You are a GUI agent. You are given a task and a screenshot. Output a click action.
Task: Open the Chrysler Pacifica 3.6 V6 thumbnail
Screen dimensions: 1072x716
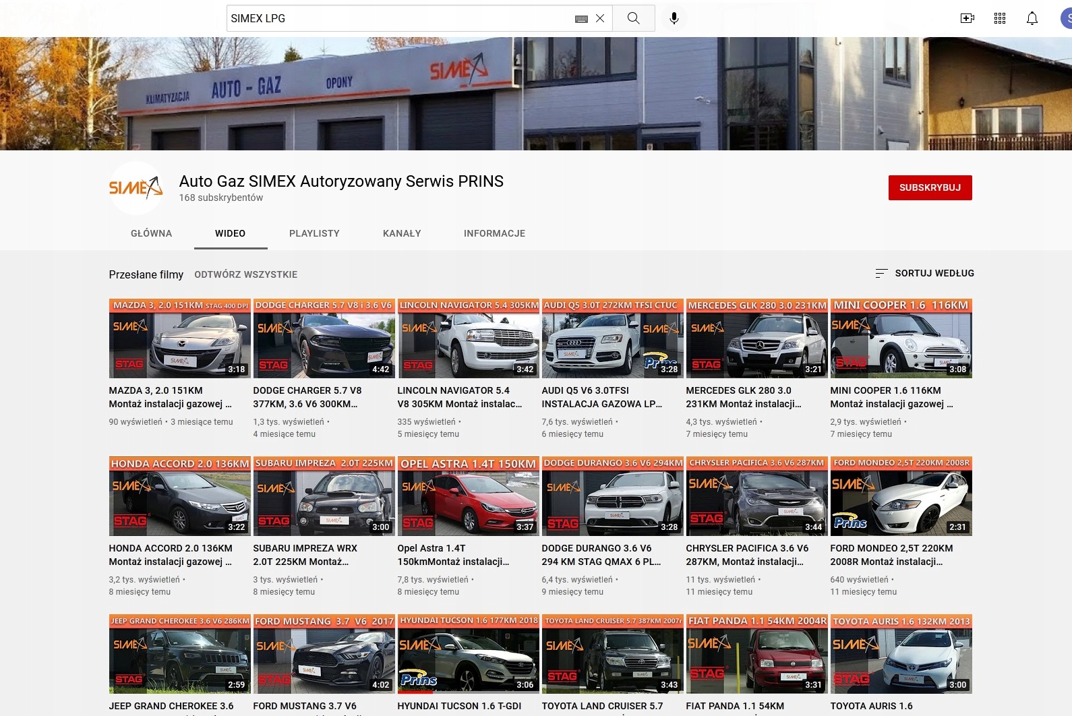tap(757, 496)
